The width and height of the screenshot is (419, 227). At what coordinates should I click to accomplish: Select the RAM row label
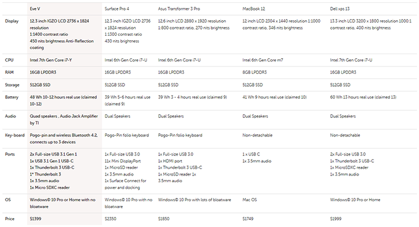click(11, 72)
